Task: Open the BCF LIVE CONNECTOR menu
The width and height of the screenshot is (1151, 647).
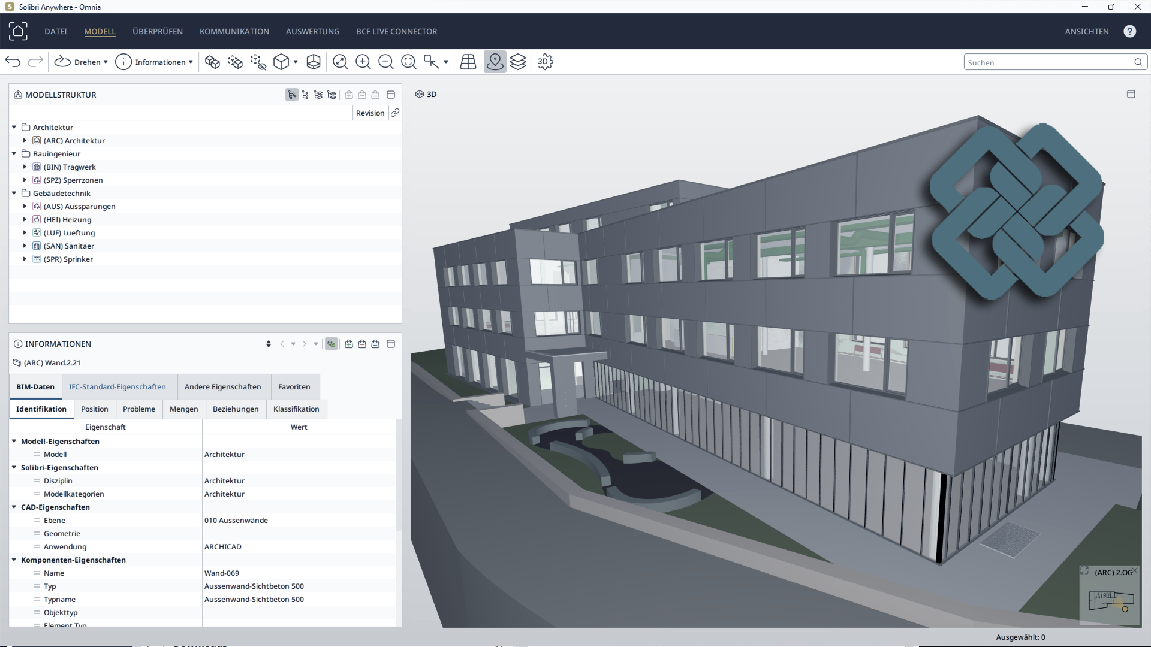Action: [x=396, y=31]
